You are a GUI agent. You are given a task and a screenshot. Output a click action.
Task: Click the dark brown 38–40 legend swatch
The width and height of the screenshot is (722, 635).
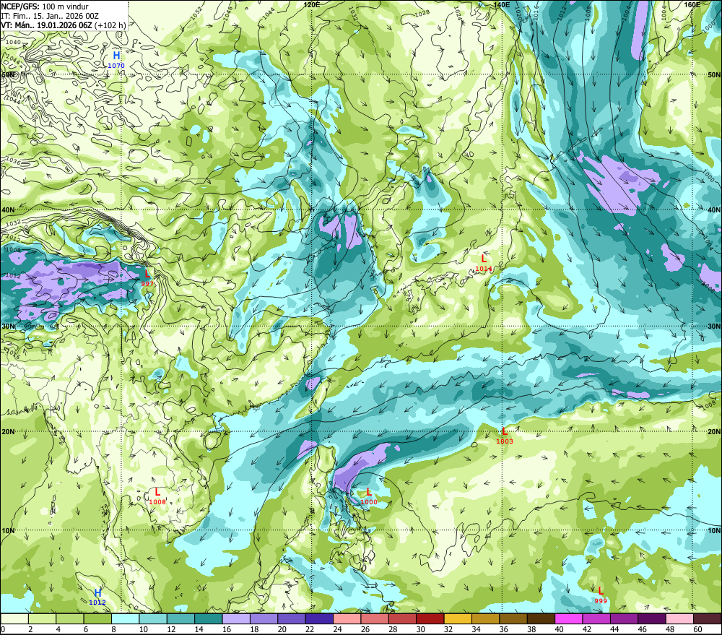(541, 618)
